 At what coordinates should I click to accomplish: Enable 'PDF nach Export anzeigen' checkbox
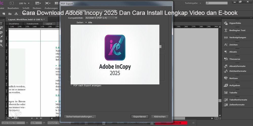[71, 85]
